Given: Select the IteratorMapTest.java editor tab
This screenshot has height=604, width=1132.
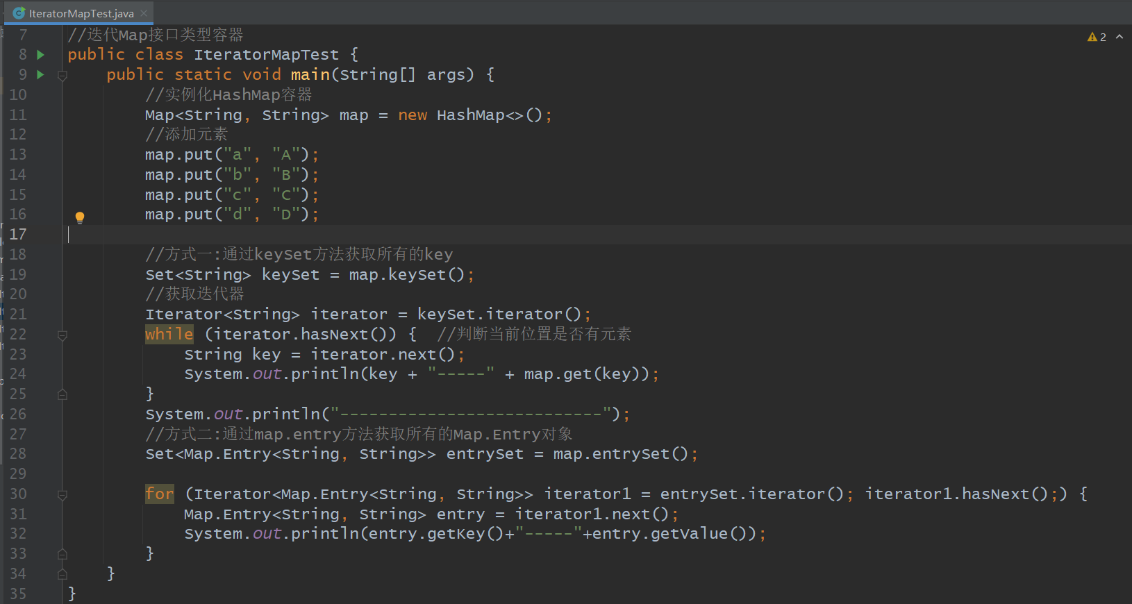Looking at the screenshot, I should [81, 13].
